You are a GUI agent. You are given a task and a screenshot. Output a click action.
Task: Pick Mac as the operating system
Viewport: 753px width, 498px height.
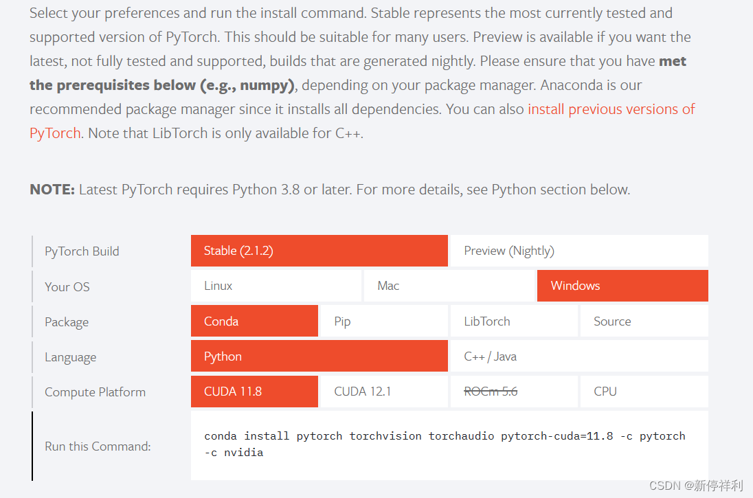pyautogui.click(x=449, y=286)
